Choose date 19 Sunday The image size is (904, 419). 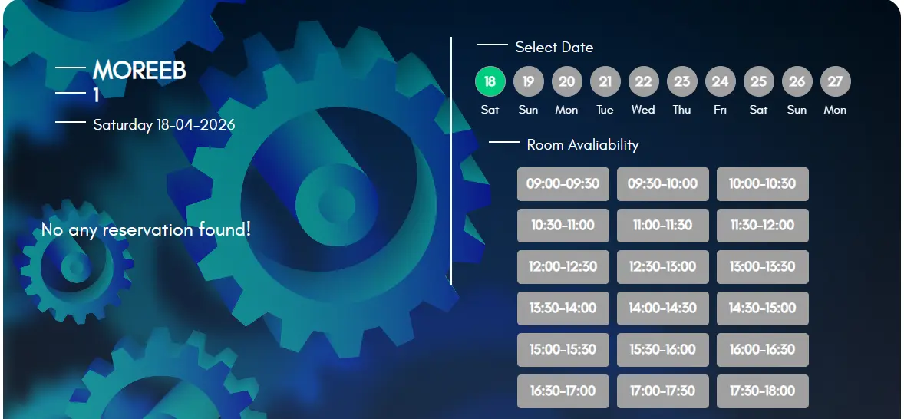[x=529, y=81]
